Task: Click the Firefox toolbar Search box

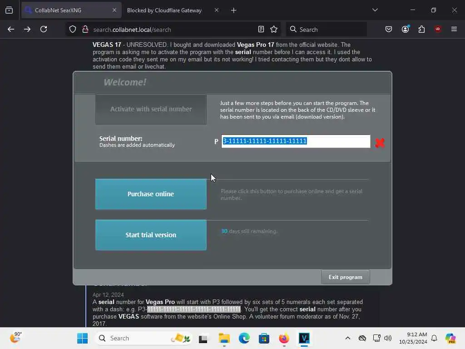Action: 326,30
